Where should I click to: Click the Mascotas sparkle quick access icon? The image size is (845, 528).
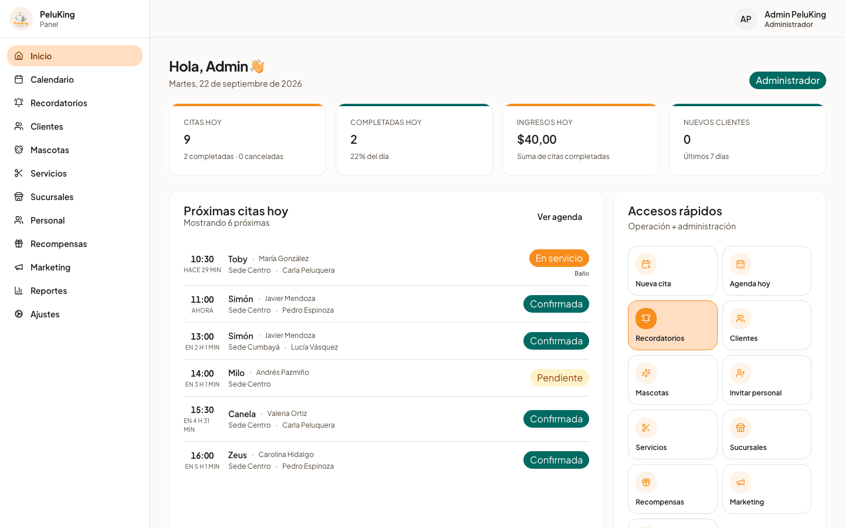pos(646,373)
